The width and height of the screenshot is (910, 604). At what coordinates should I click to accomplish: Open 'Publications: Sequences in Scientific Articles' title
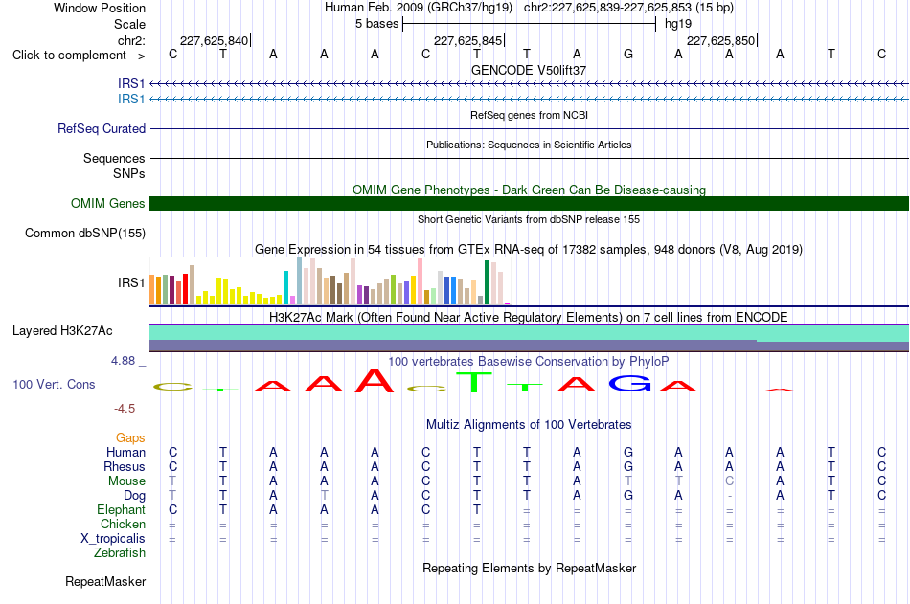coord(529,145)
